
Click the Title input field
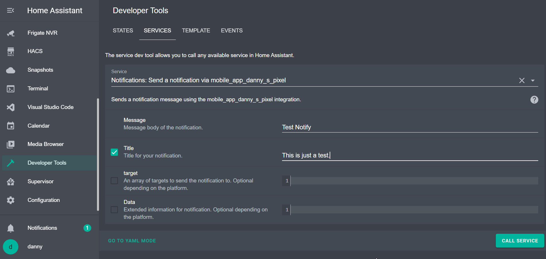[410, 155]
